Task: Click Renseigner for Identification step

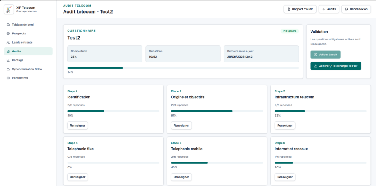Action: click(77, 125)
